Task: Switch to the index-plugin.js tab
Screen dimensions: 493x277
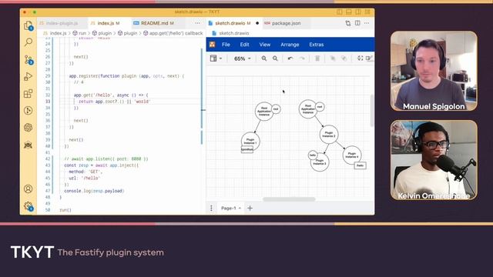Action: point(62,23)
